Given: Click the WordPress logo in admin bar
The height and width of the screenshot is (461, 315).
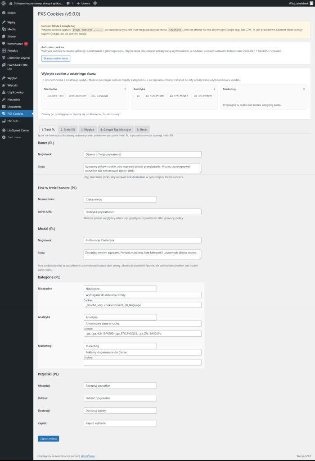Looking at the screenshot, I should point(4,3).
